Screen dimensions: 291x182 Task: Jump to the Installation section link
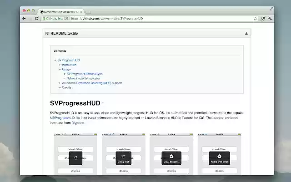coord(69,65)
